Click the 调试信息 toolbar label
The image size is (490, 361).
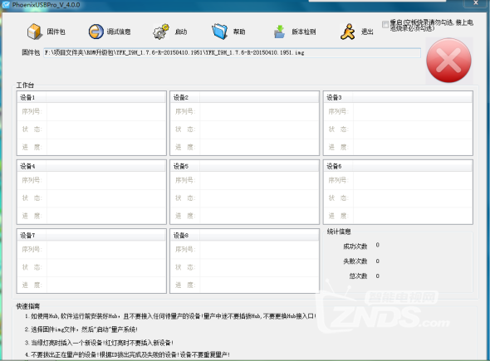[119, 32]
